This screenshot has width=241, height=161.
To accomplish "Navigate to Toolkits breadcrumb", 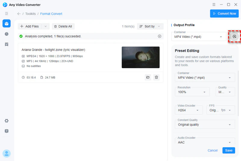I will coord(30,14).
